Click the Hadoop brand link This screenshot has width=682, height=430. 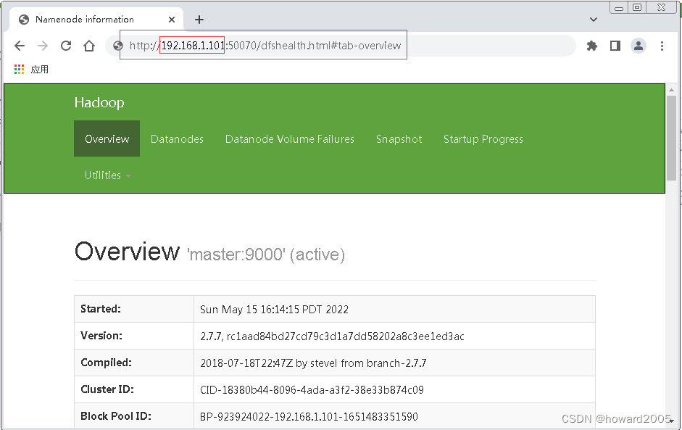[99, 103]
